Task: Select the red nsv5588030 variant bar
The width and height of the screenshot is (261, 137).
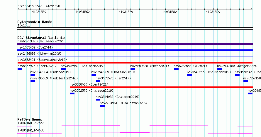Action: (x=161, y=87)
